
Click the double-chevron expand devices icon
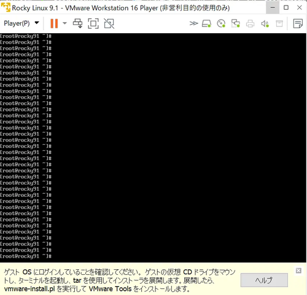(193, 23)
